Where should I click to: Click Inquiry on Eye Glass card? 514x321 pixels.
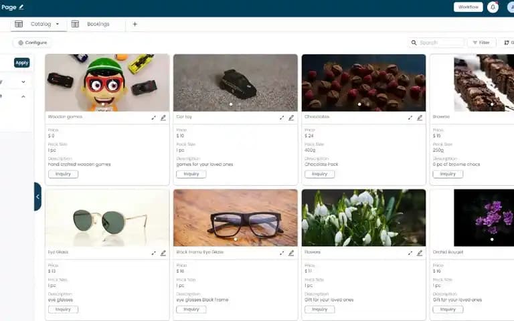pyautogui.click(x=63, y=310)
